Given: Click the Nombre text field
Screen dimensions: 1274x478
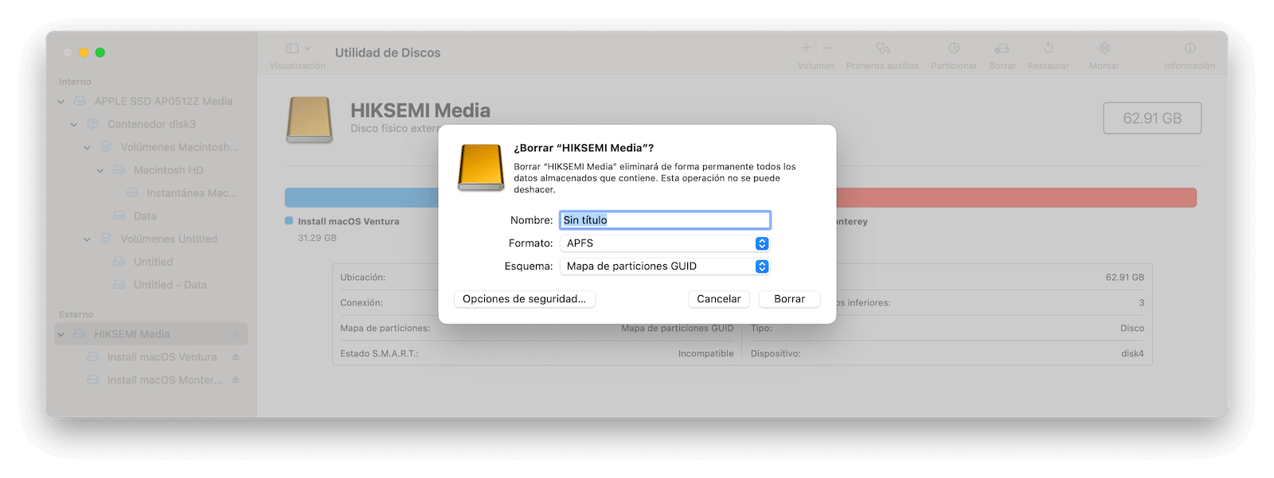Looking at the screenshot, I should (665, 220).
